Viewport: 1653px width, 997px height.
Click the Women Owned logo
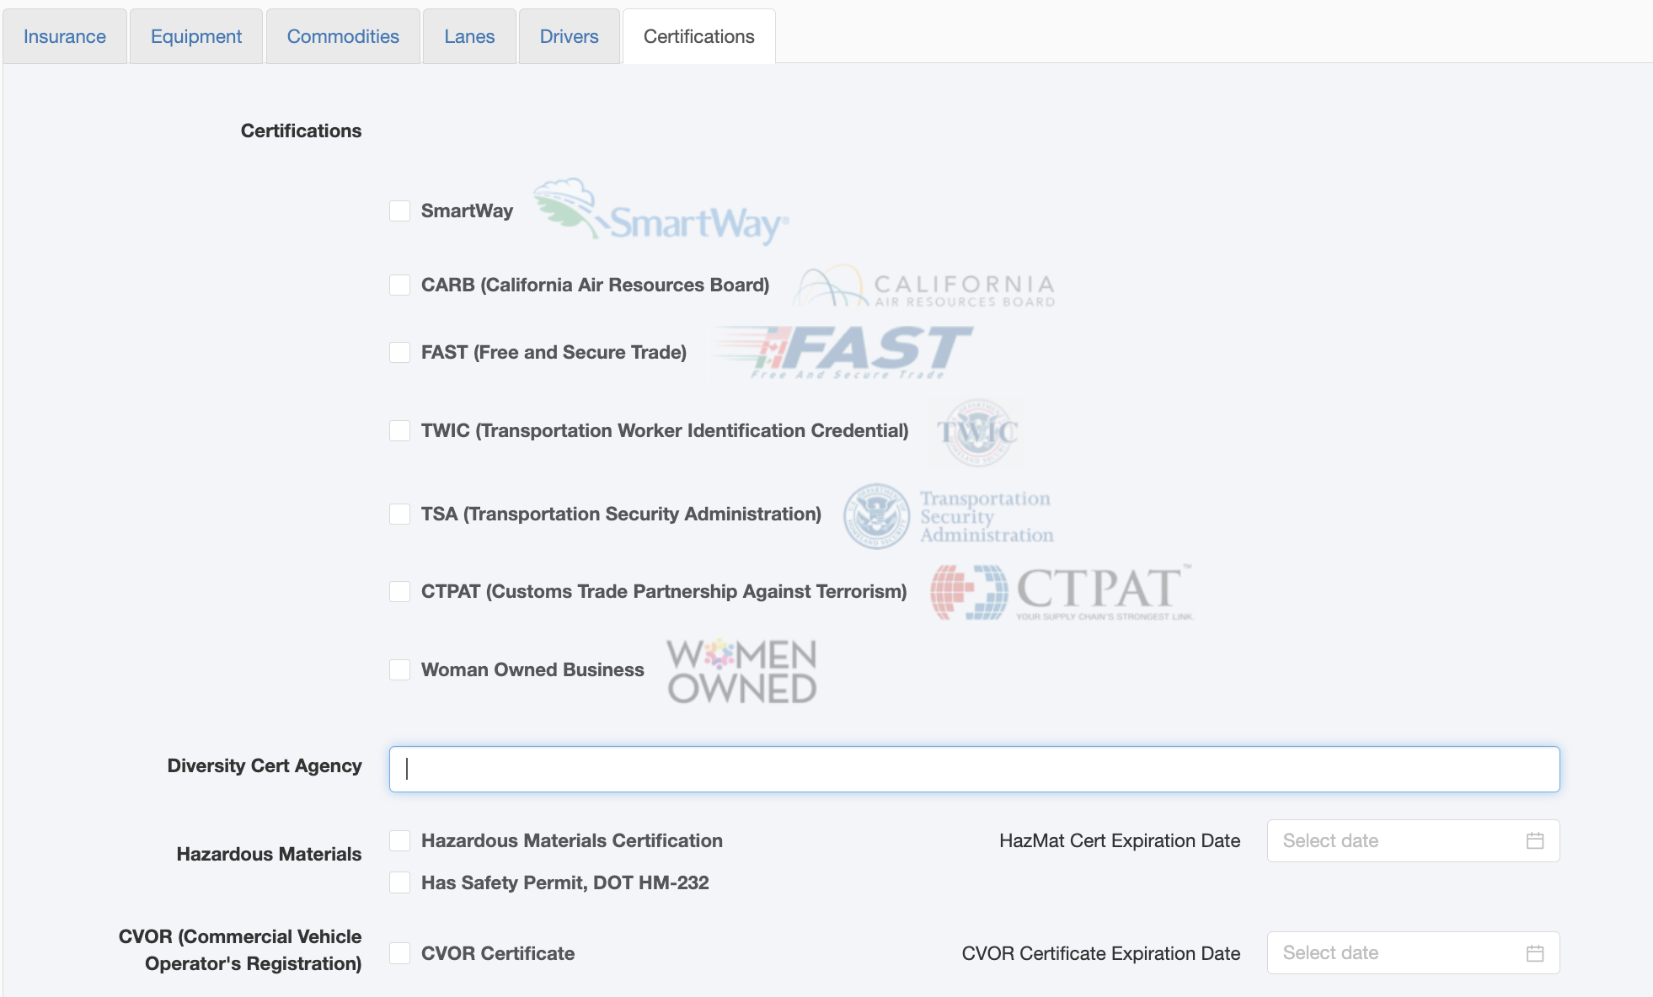click(741, 671)
